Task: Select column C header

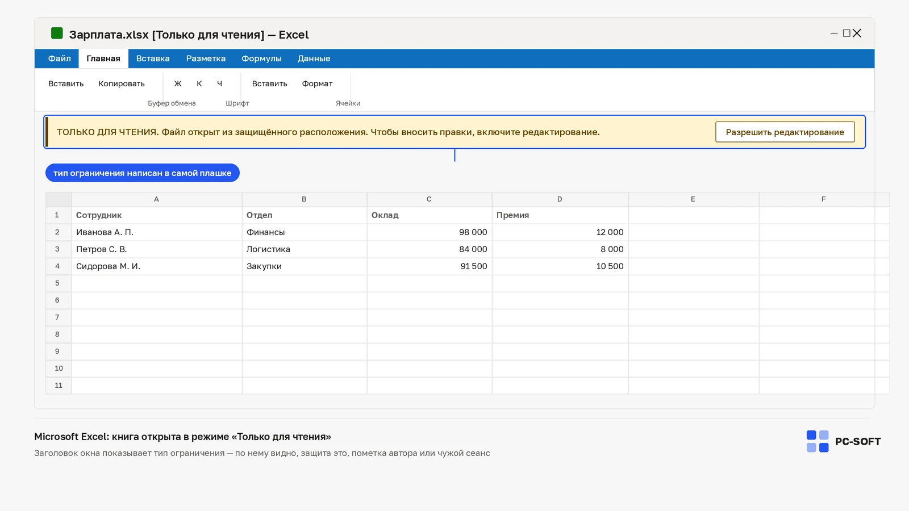Action: point(430,199)
